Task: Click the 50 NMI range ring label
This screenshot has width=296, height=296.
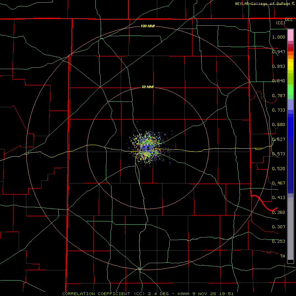Action: [x=148, y=87]
